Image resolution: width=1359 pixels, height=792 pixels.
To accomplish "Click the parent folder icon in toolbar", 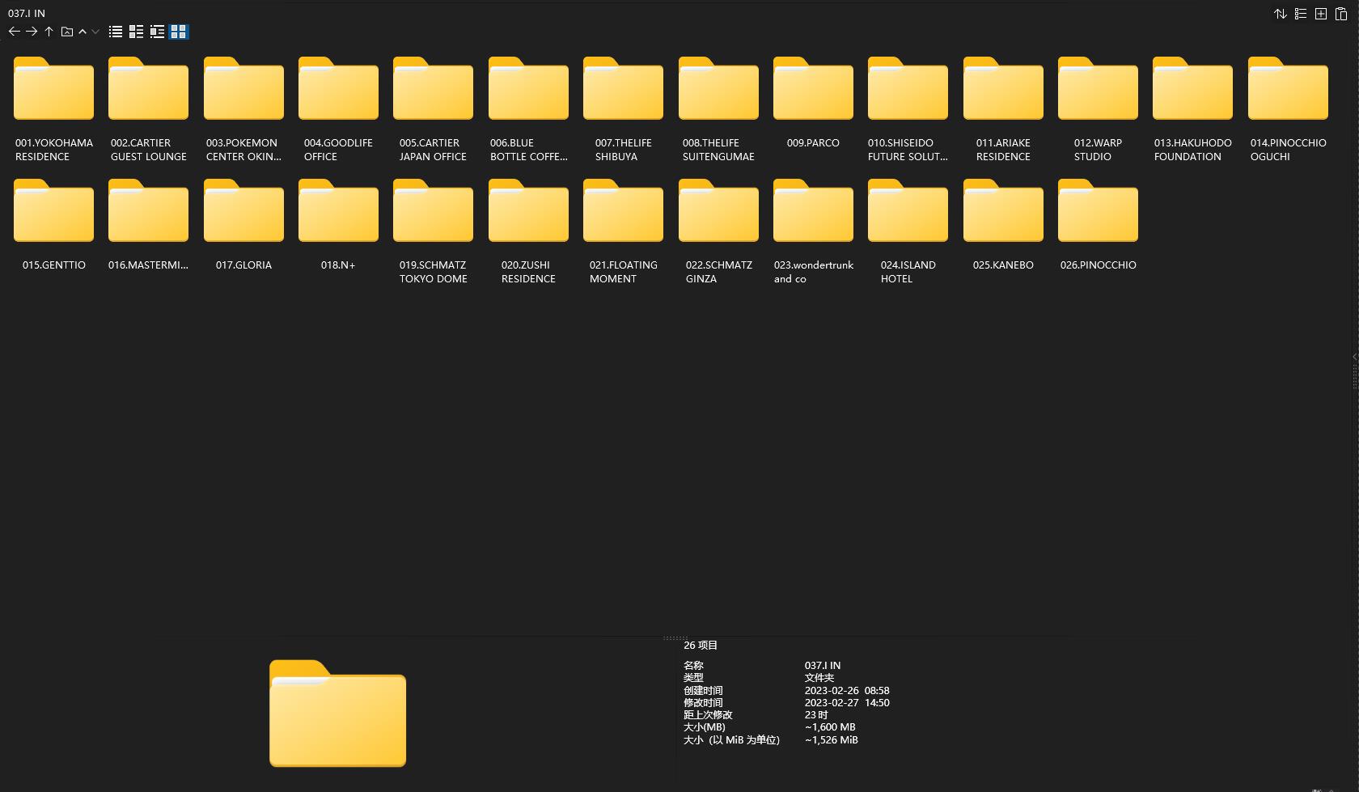I will tap(67, 32).
